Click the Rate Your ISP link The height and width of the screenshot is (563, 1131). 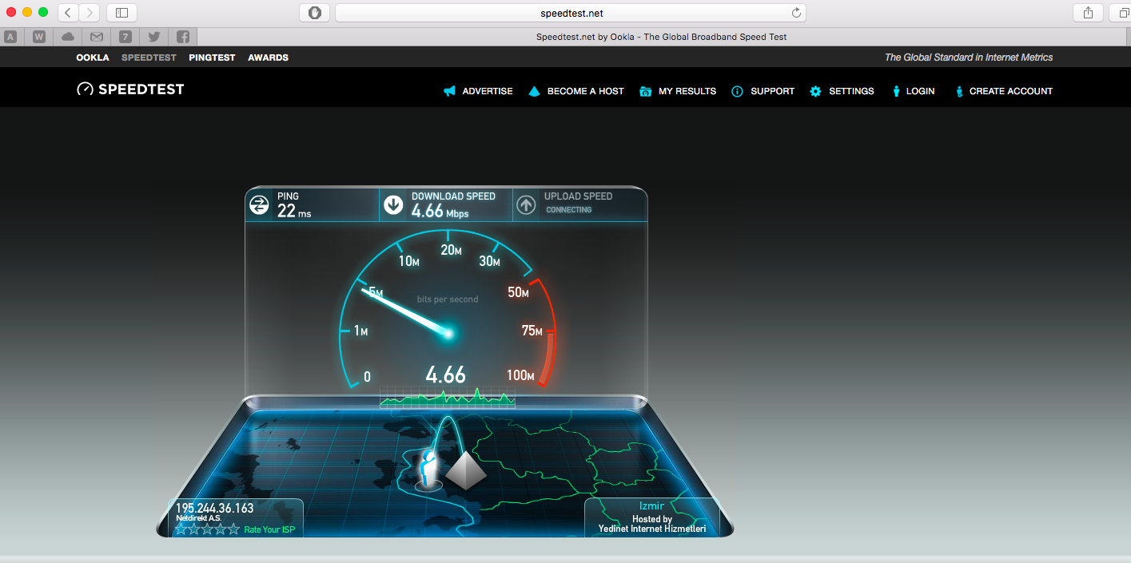tap(269, 530)
